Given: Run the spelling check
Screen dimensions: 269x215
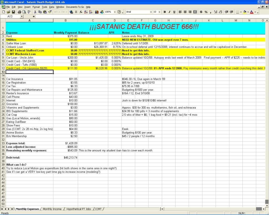Looking at the screenshot, I should [29, 12].
